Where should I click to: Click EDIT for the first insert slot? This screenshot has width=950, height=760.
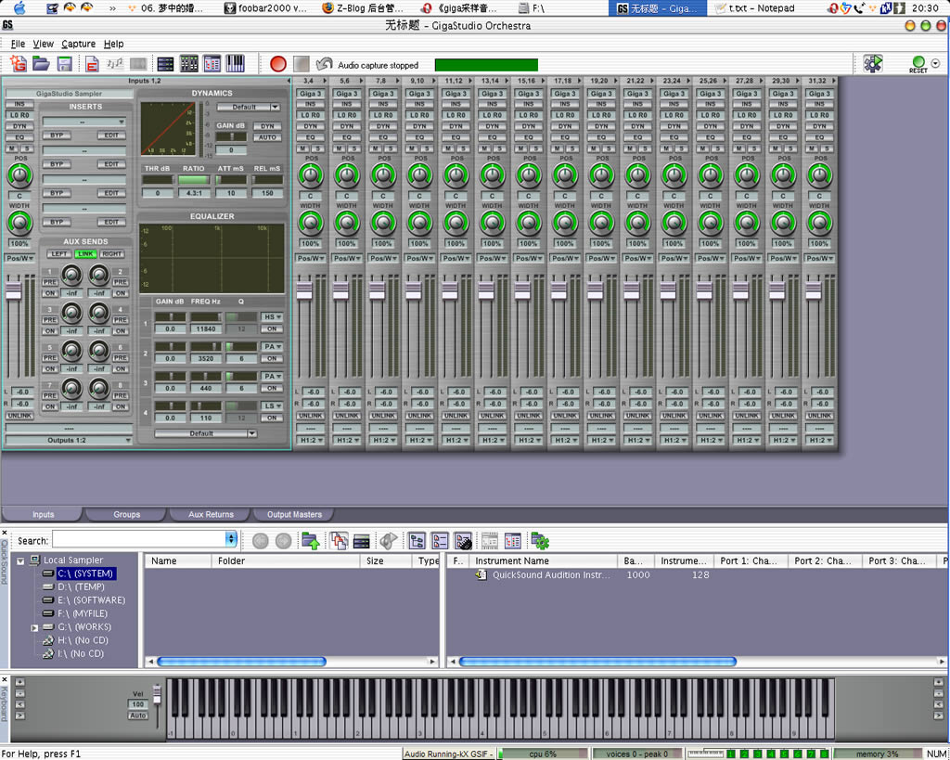pos(111,135)
